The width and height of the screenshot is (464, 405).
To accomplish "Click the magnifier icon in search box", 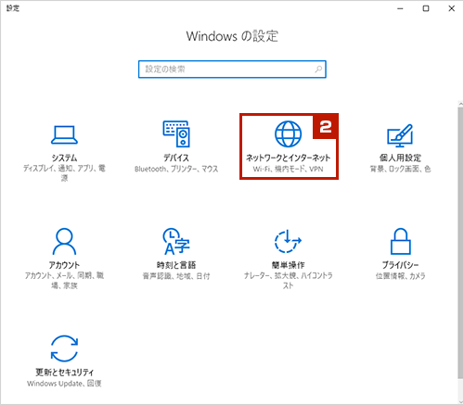I will tap(318, 70).
